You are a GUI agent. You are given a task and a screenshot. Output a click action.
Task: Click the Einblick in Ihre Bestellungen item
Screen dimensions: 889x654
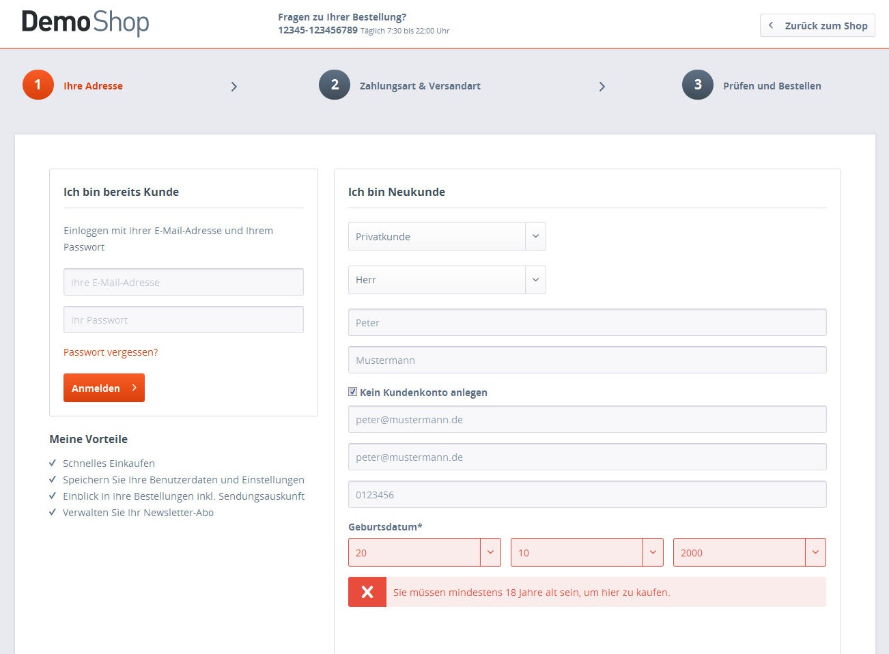[x=184, y=496]
